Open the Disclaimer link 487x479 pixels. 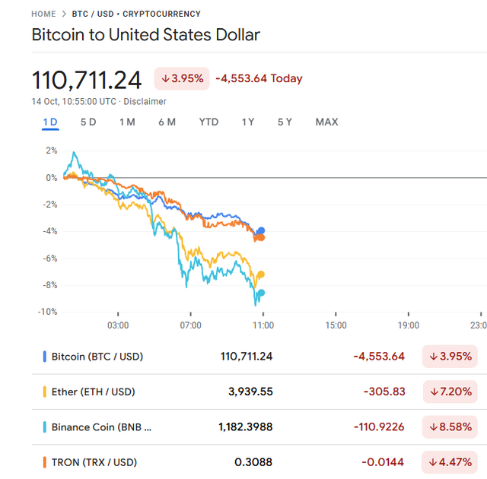(145, 101)
